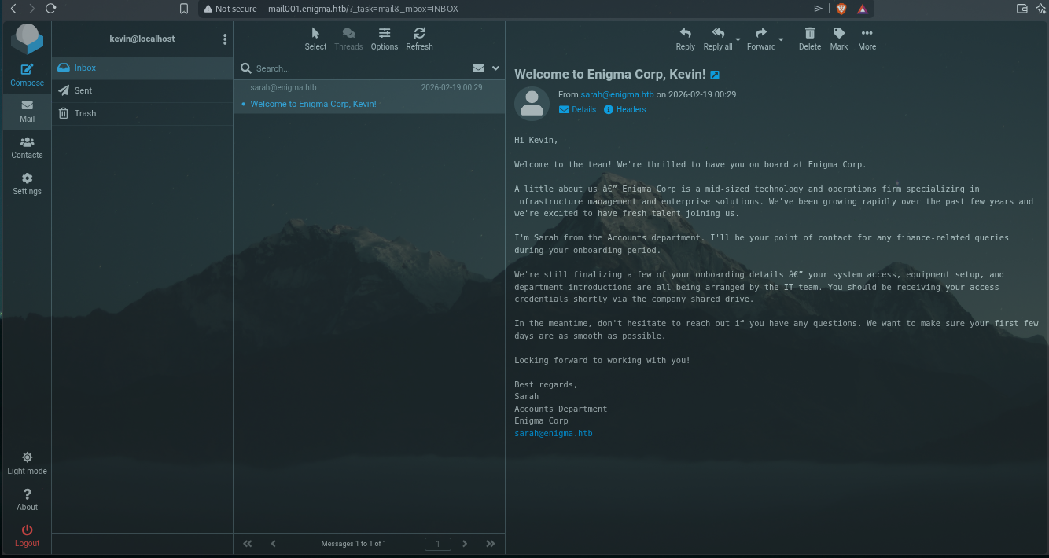Click sender sarah@enigma.htb in message list

283,88
